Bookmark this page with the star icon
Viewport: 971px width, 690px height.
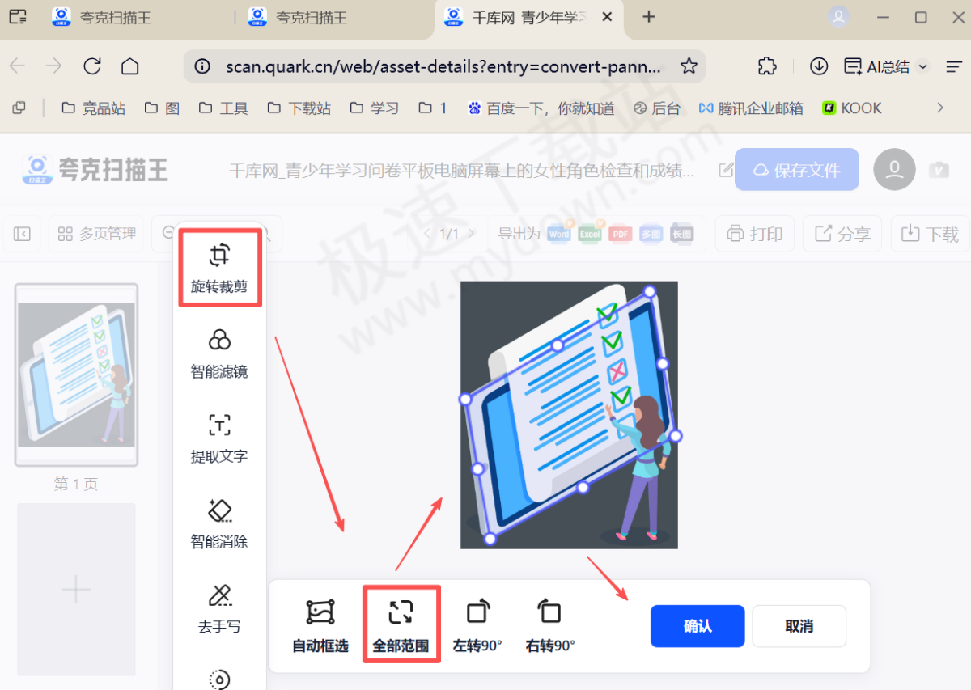coord(689,66)
